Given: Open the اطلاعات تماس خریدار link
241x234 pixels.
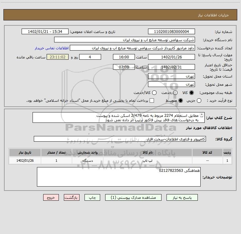Looking at the screenshot, I should (x=52, y=48).
